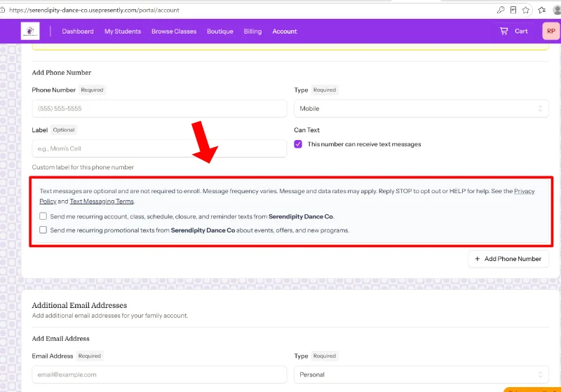The width and height of the screenshot is (561, 392).
Task: Click the Label input with Mom's Cell placeholder
Action: (159, 148)
